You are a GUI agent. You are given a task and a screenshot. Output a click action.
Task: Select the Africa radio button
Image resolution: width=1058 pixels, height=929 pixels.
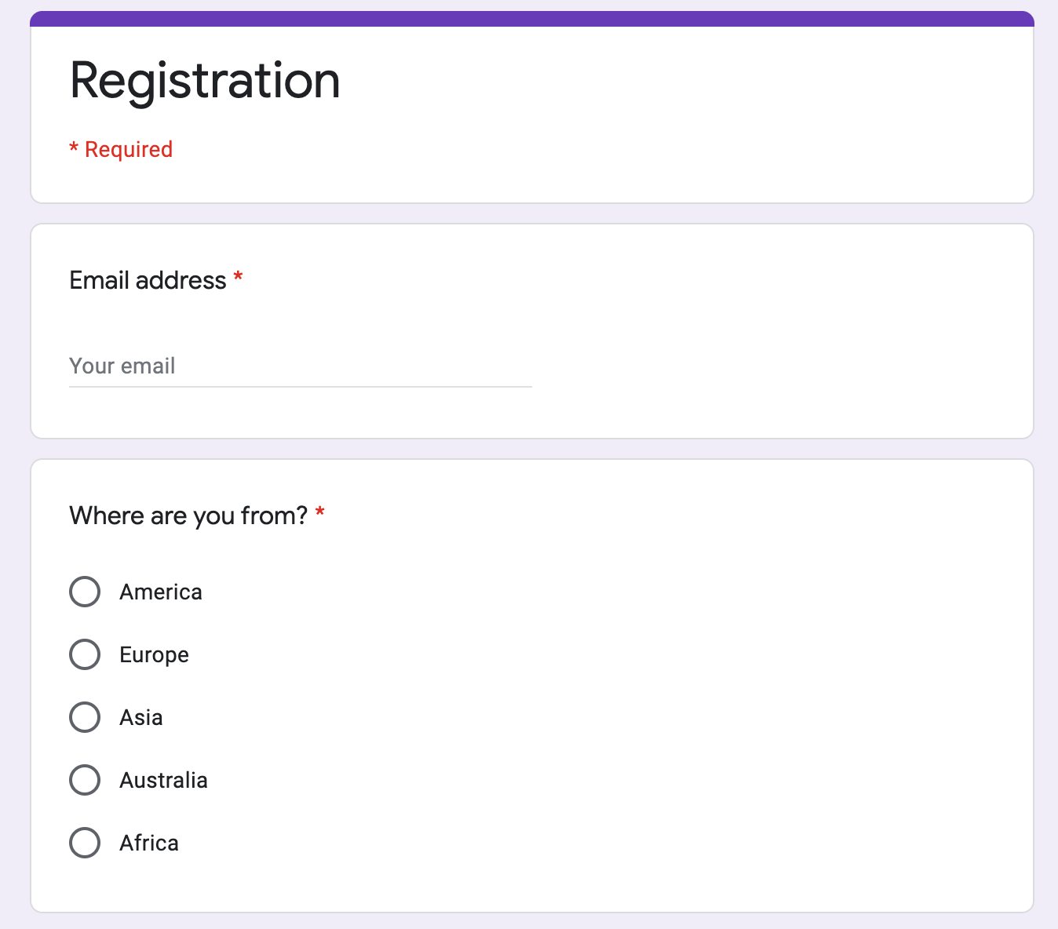coord(85,843)
